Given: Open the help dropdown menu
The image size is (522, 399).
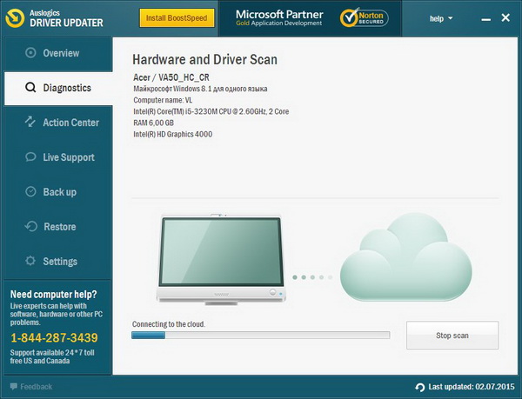Looking at the screenshot, I should coord(441,18).
